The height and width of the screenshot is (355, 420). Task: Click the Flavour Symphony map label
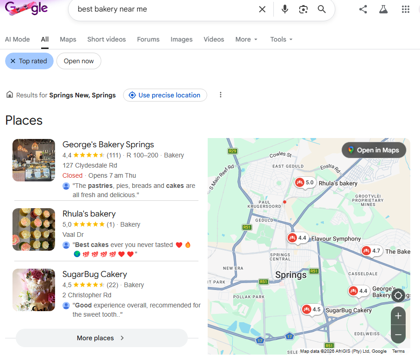click(x=336, y=239)
